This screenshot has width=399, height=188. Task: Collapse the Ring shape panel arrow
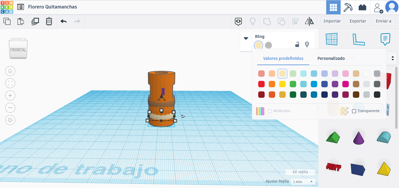pos(246,38)
